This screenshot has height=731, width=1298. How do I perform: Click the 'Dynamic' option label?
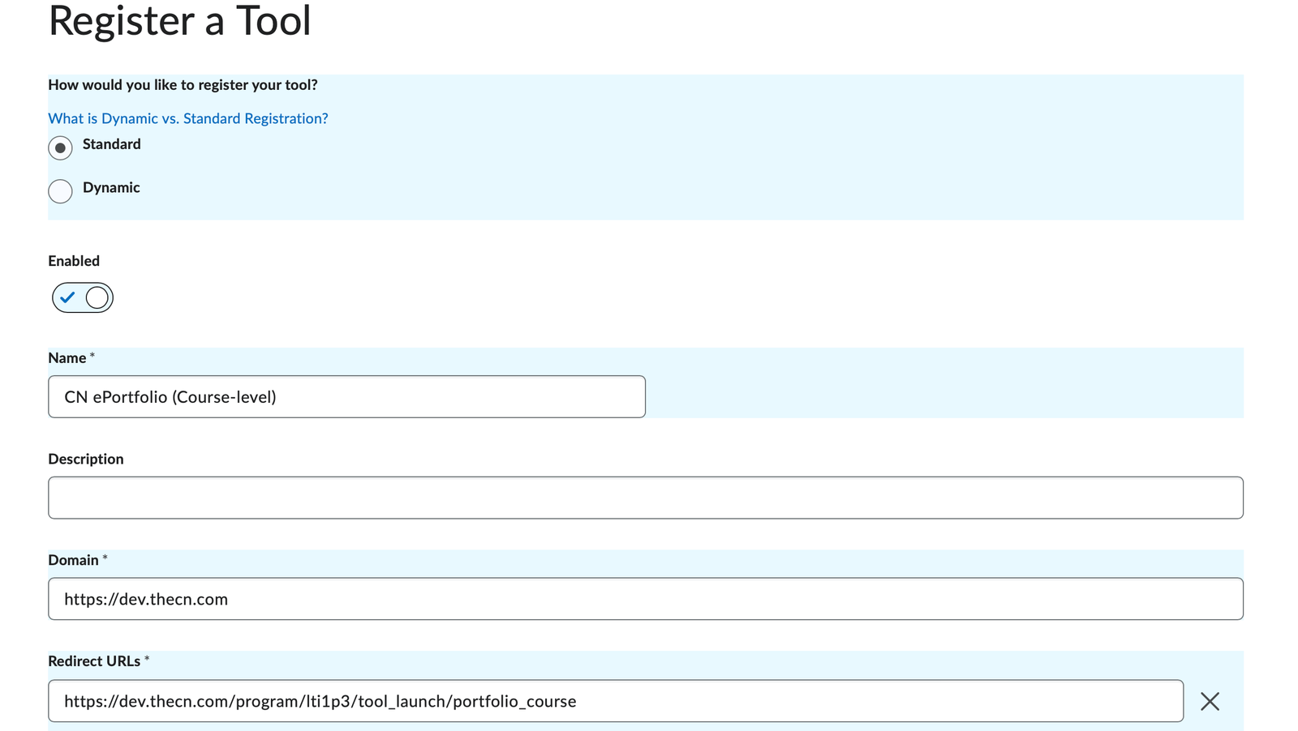pos(111,187)
